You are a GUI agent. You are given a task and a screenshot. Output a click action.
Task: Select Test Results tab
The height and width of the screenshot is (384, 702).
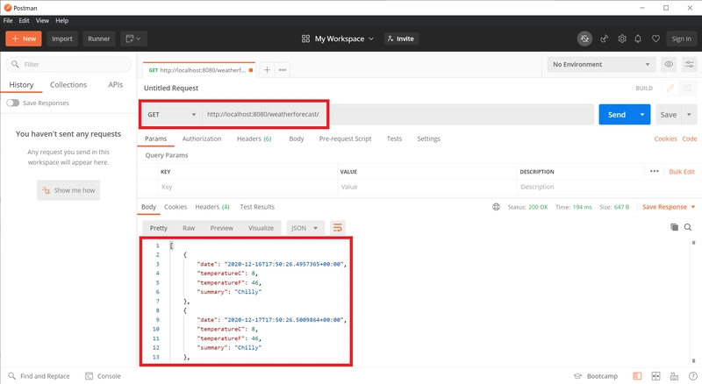257,207
